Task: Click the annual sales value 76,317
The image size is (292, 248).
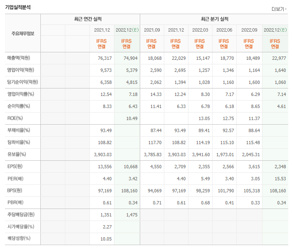Action: [105, 58]
